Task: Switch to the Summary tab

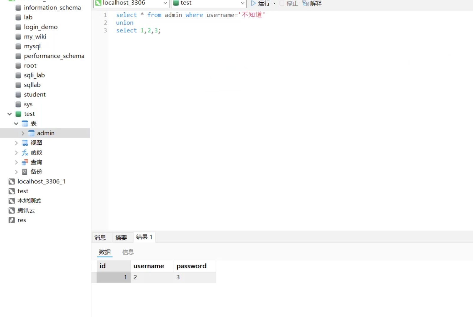Action: pyautogui.click(x=121, y=237)
